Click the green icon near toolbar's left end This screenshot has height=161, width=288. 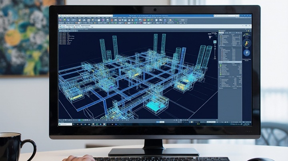click(x=65, y=20)
